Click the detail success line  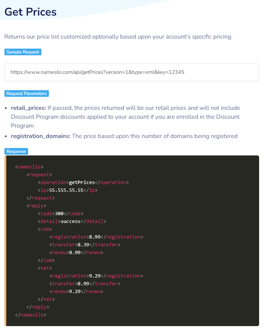[x=72, y=221]
